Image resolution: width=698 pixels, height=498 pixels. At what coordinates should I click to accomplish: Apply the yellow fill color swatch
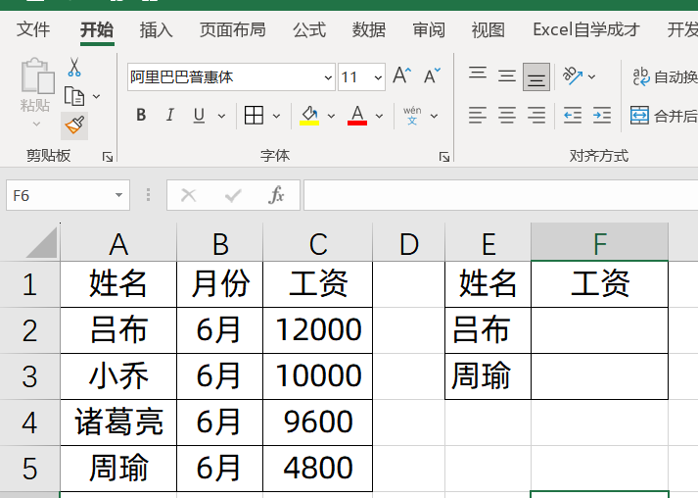[309, 116]
